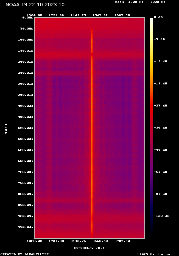Click the top 2987.50 frequency label
The height and width of the screenshot is (256, 179).
coord(122,15)
